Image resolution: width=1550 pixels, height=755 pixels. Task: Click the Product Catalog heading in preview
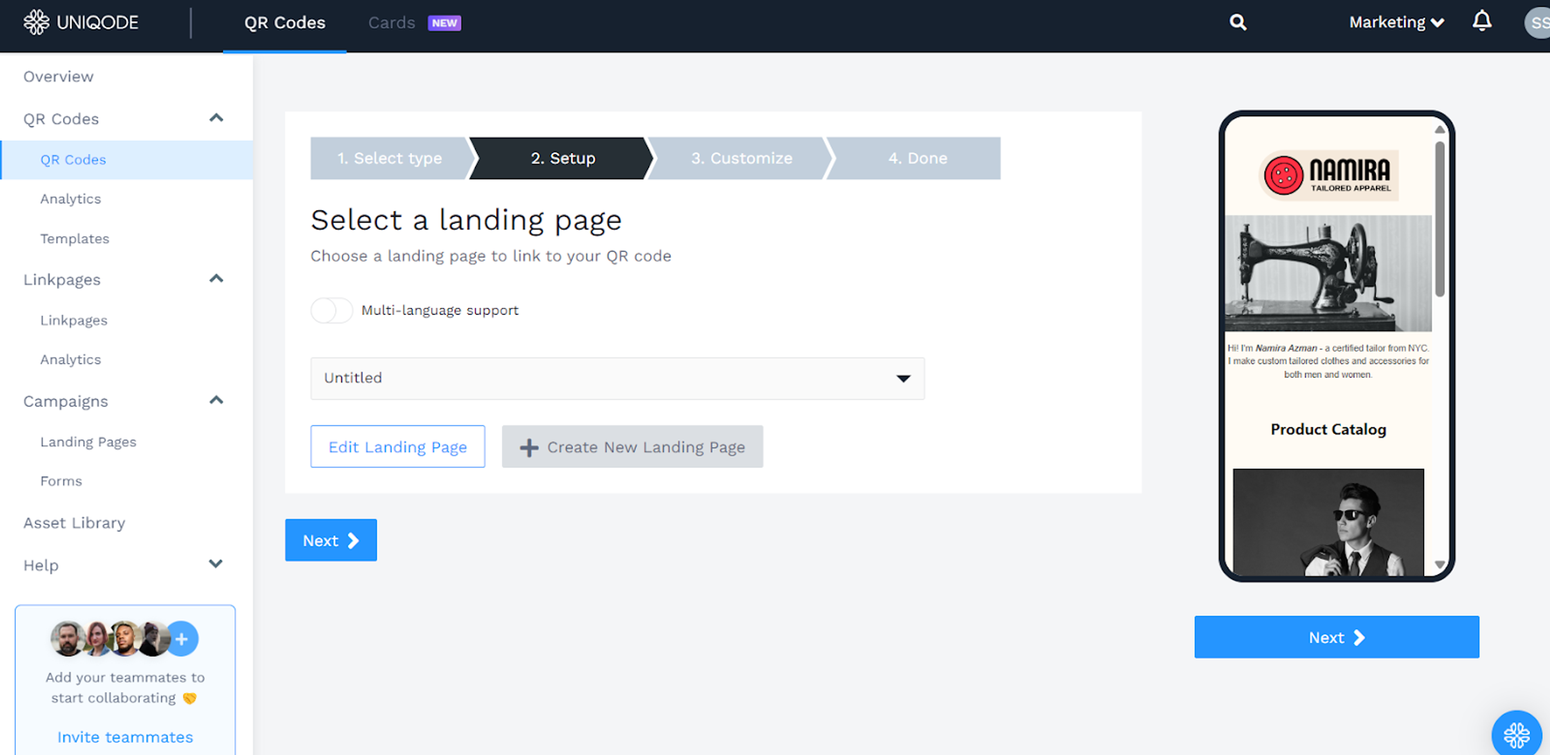coord(1328,429)
